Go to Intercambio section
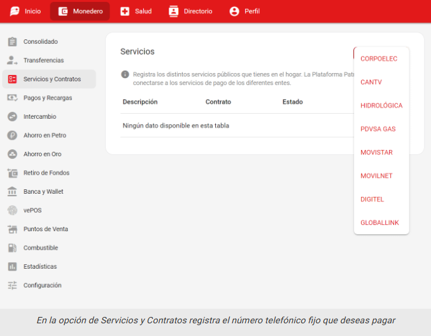 click(x=49, y=117)
